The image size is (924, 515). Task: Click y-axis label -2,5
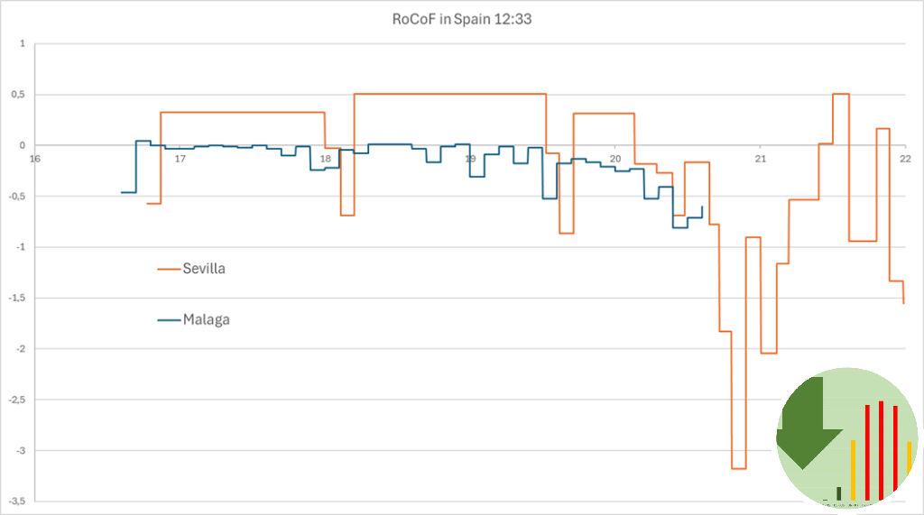tap(16, 400)
